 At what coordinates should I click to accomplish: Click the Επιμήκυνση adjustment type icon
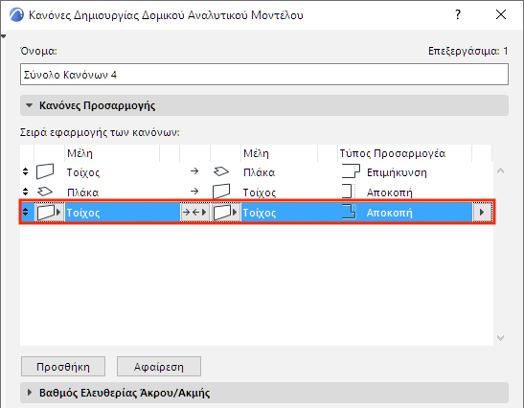click(351, 171)
